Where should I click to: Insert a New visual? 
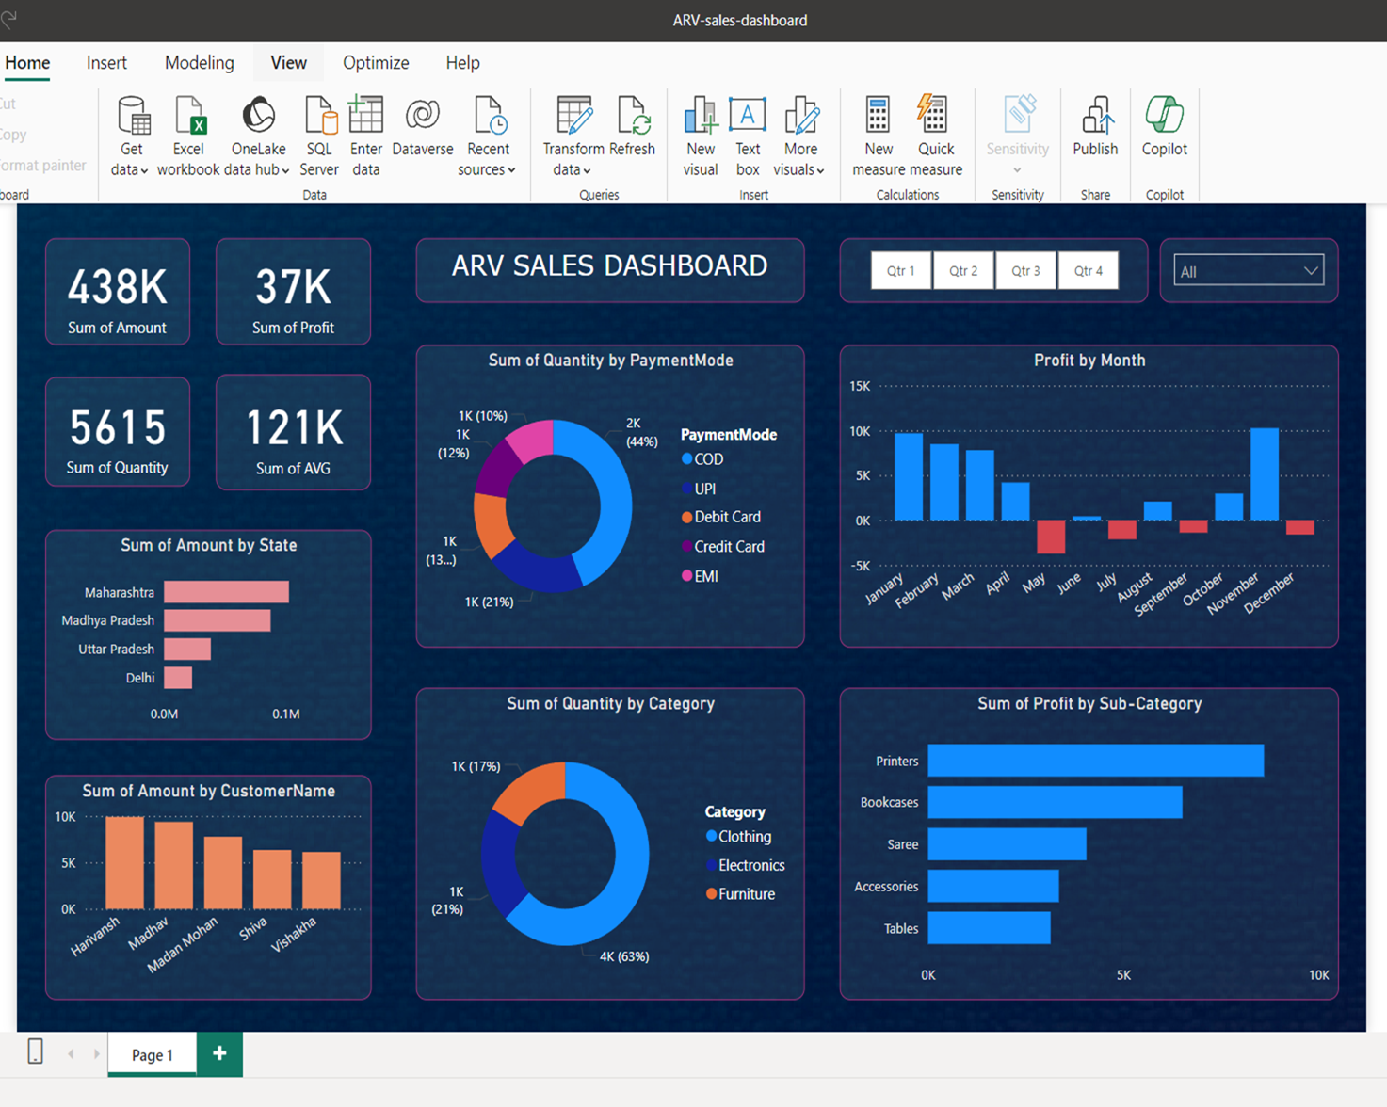click(700, 132)
